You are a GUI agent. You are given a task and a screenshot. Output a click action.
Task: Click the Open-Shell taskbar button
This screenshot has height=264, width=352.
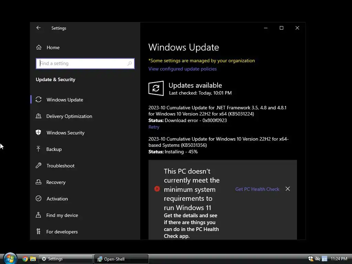(x=121, y=259)
